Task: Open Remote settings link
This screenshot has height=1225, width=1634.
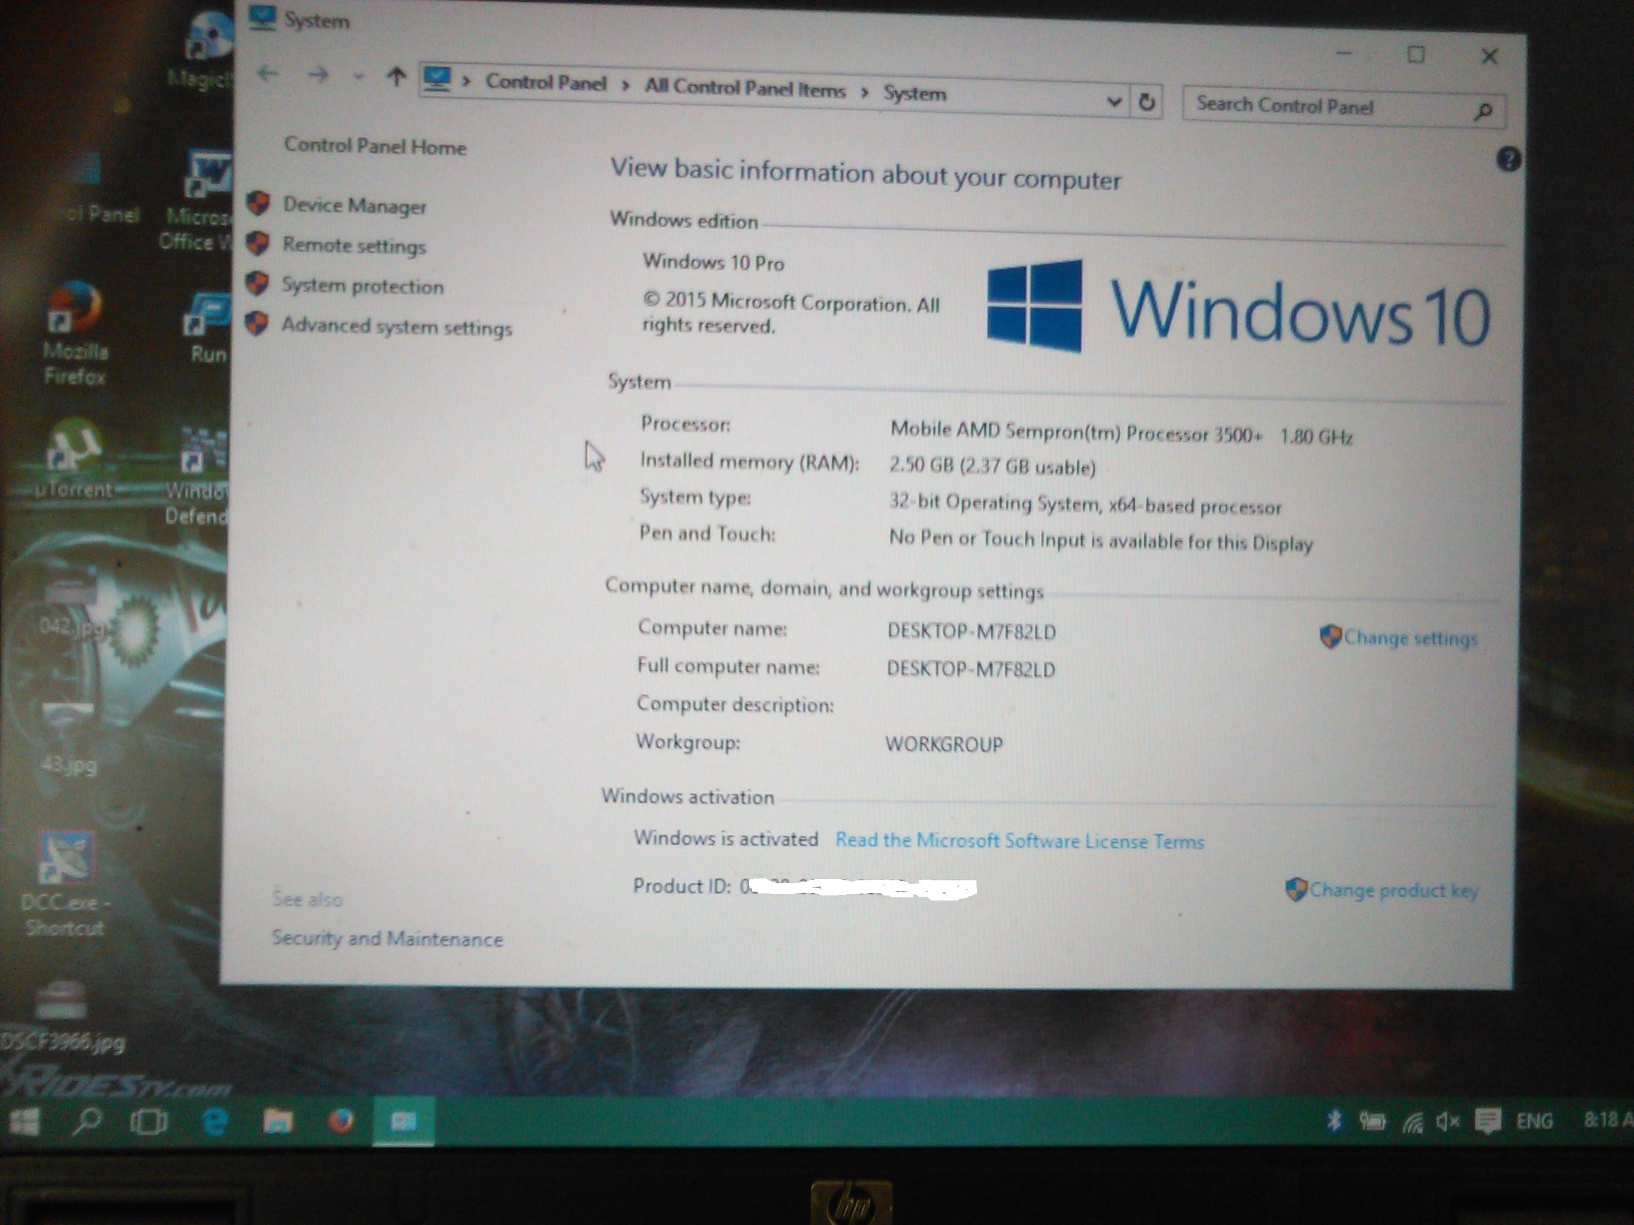Action: coord(354,246)
